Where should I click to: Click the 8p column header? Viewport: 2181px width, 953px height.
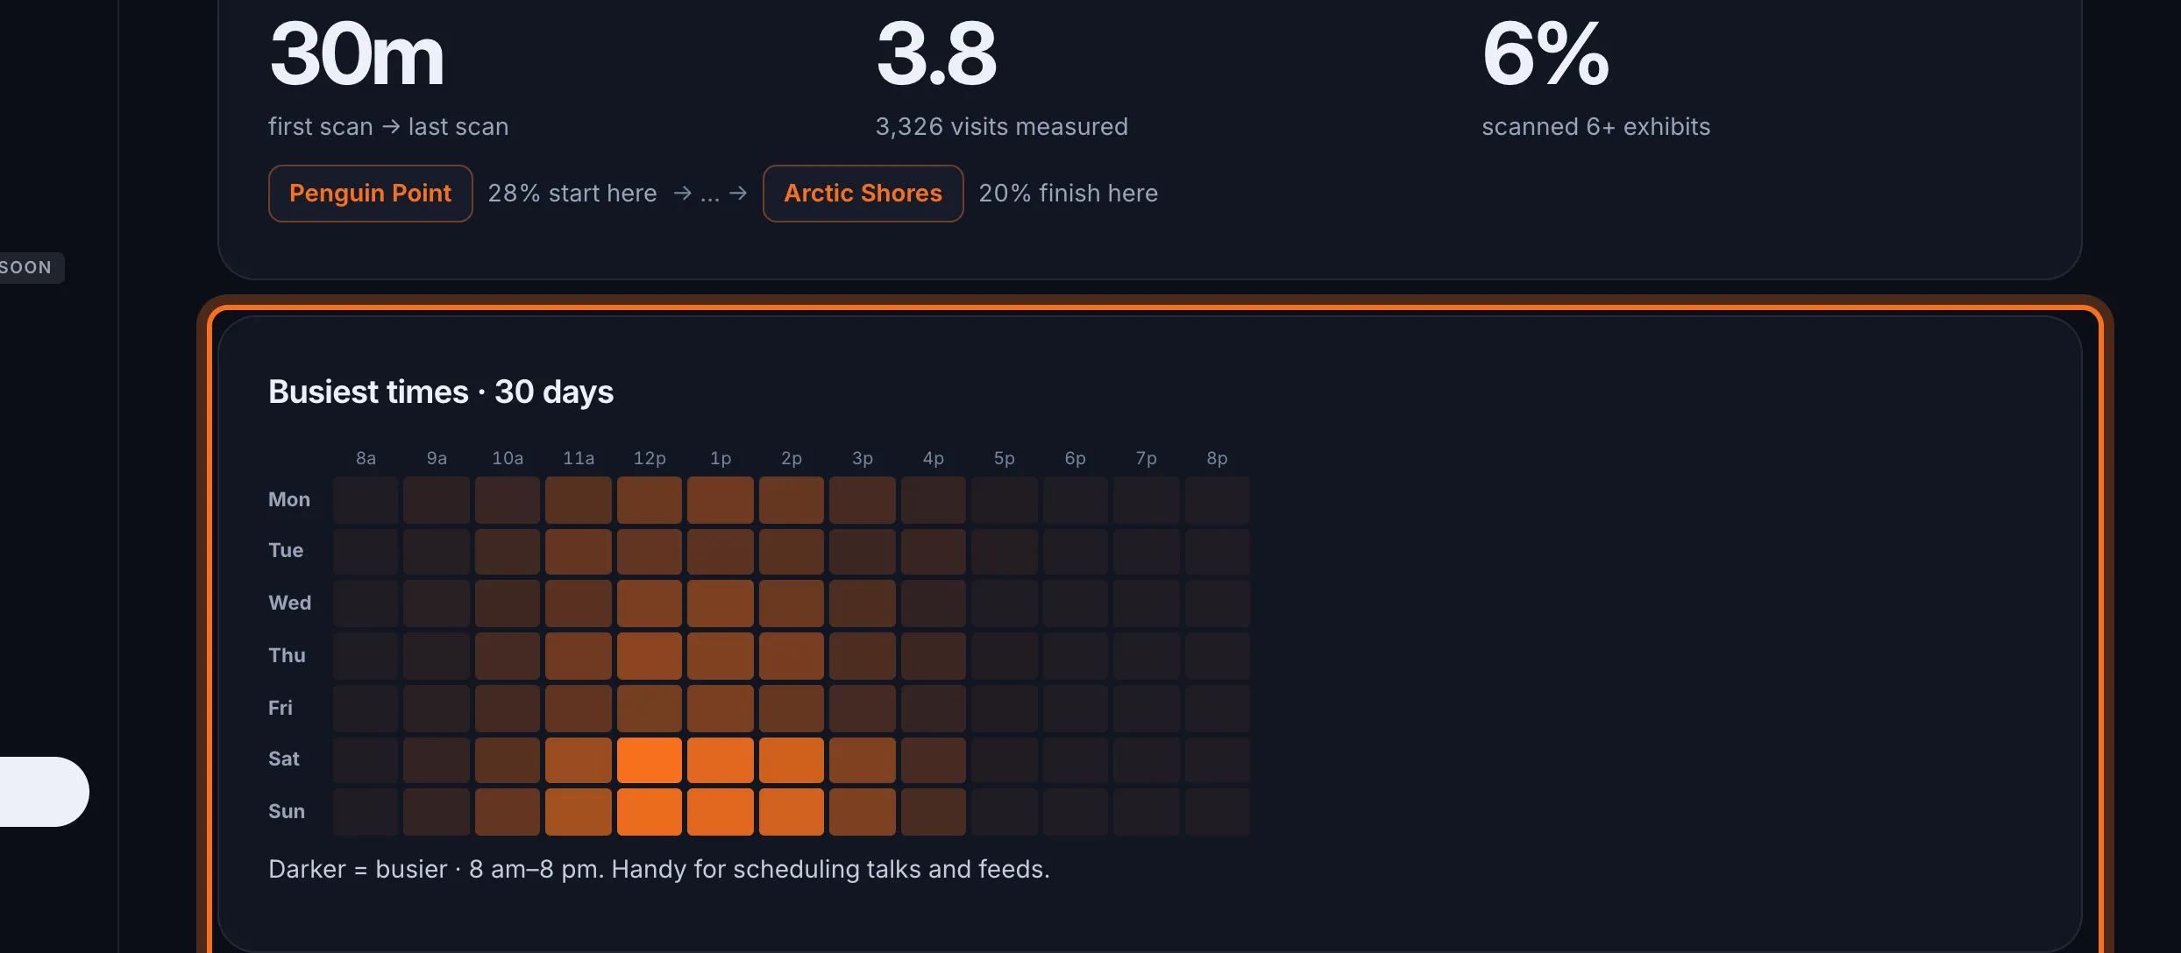1217,458
